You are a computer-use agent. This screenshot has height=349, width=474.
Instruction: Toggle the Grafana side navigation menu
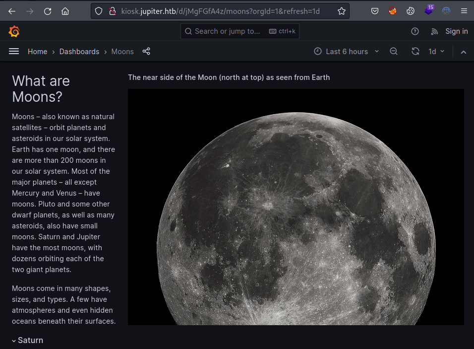[14, 52]
